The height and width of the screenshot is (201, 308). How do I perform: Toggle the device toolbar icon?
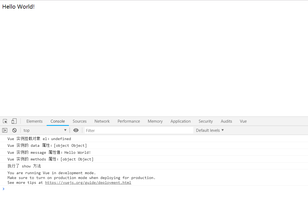pos(14,121)
